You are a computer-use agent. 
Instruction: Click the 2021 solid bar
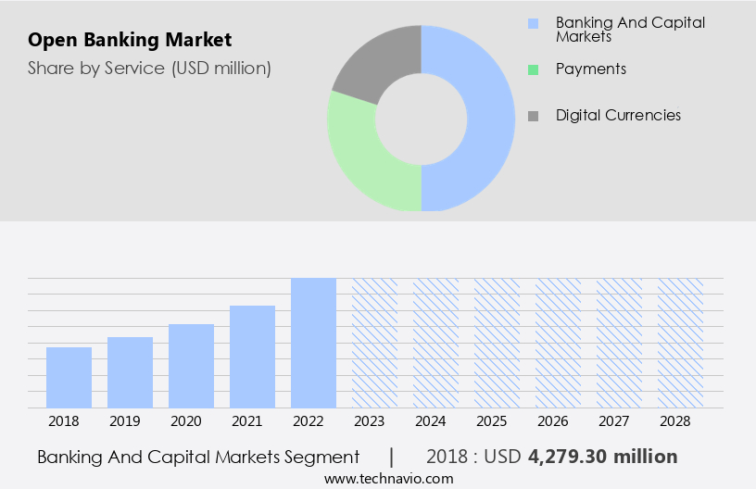point(252,357)
